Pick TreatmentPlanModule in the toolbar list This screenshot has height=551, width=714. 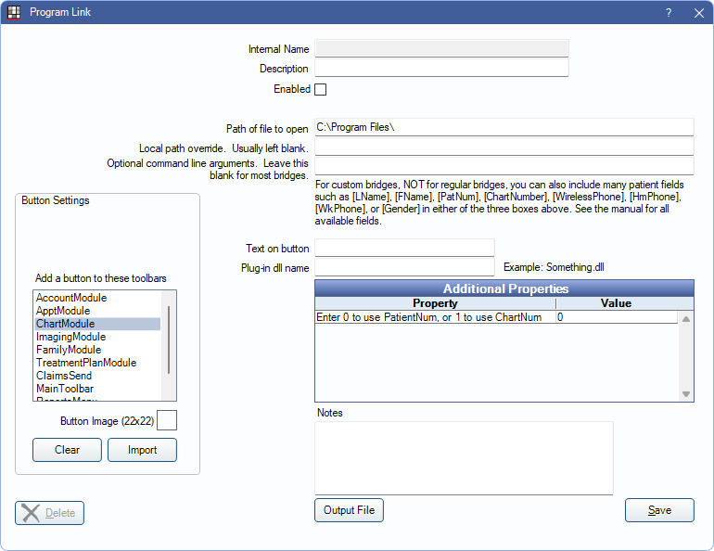click(86, 363)
